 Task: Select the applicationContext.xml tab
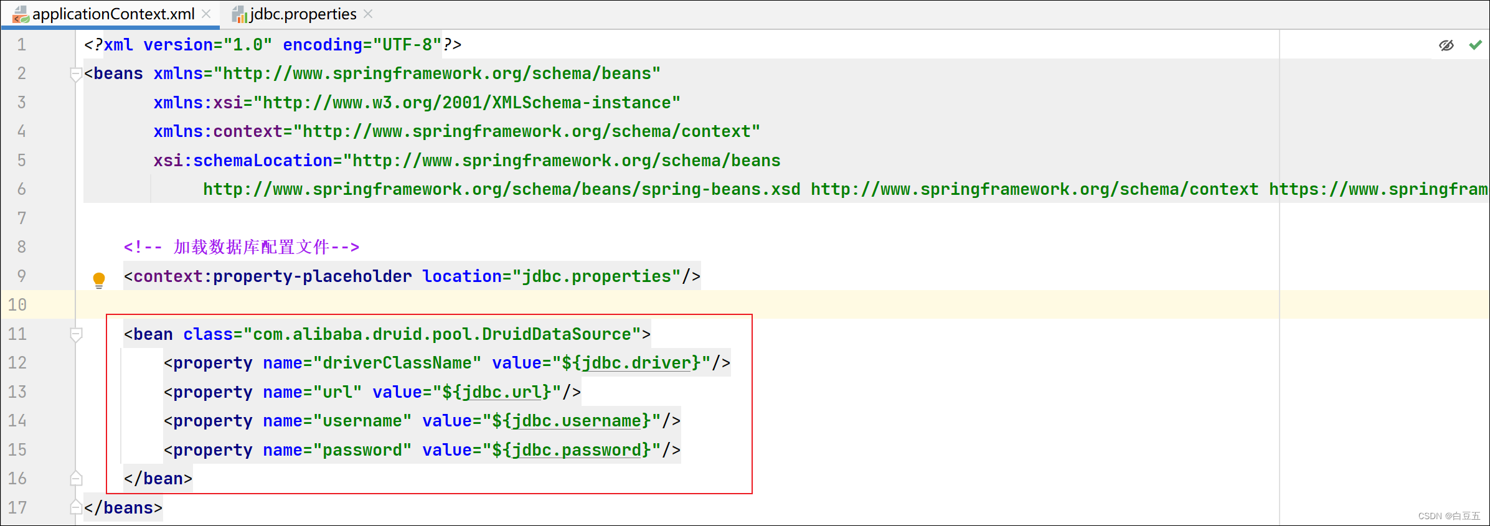[x=113, y=14]
